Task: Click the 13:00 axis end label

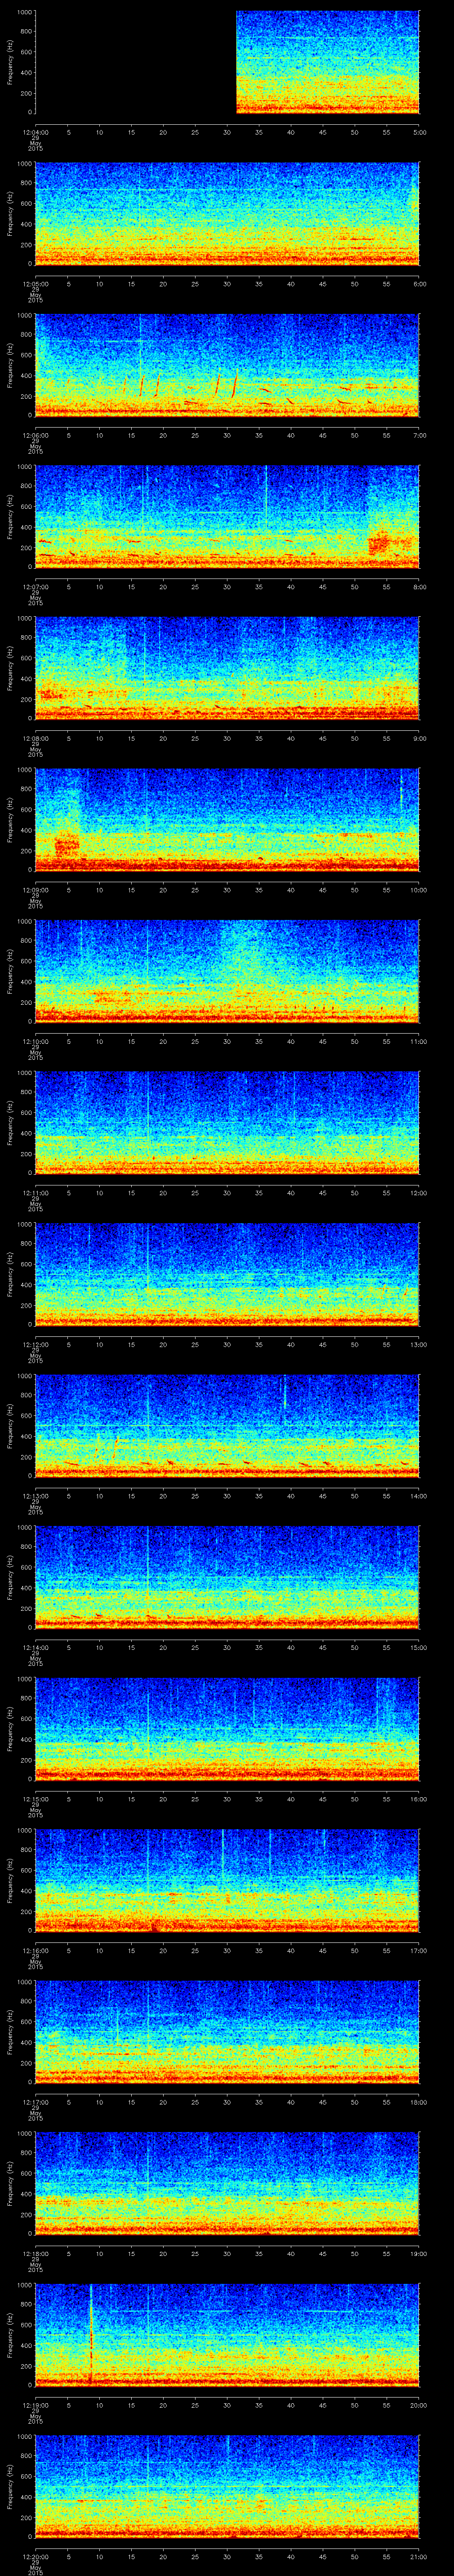Action: [419, 1344]
